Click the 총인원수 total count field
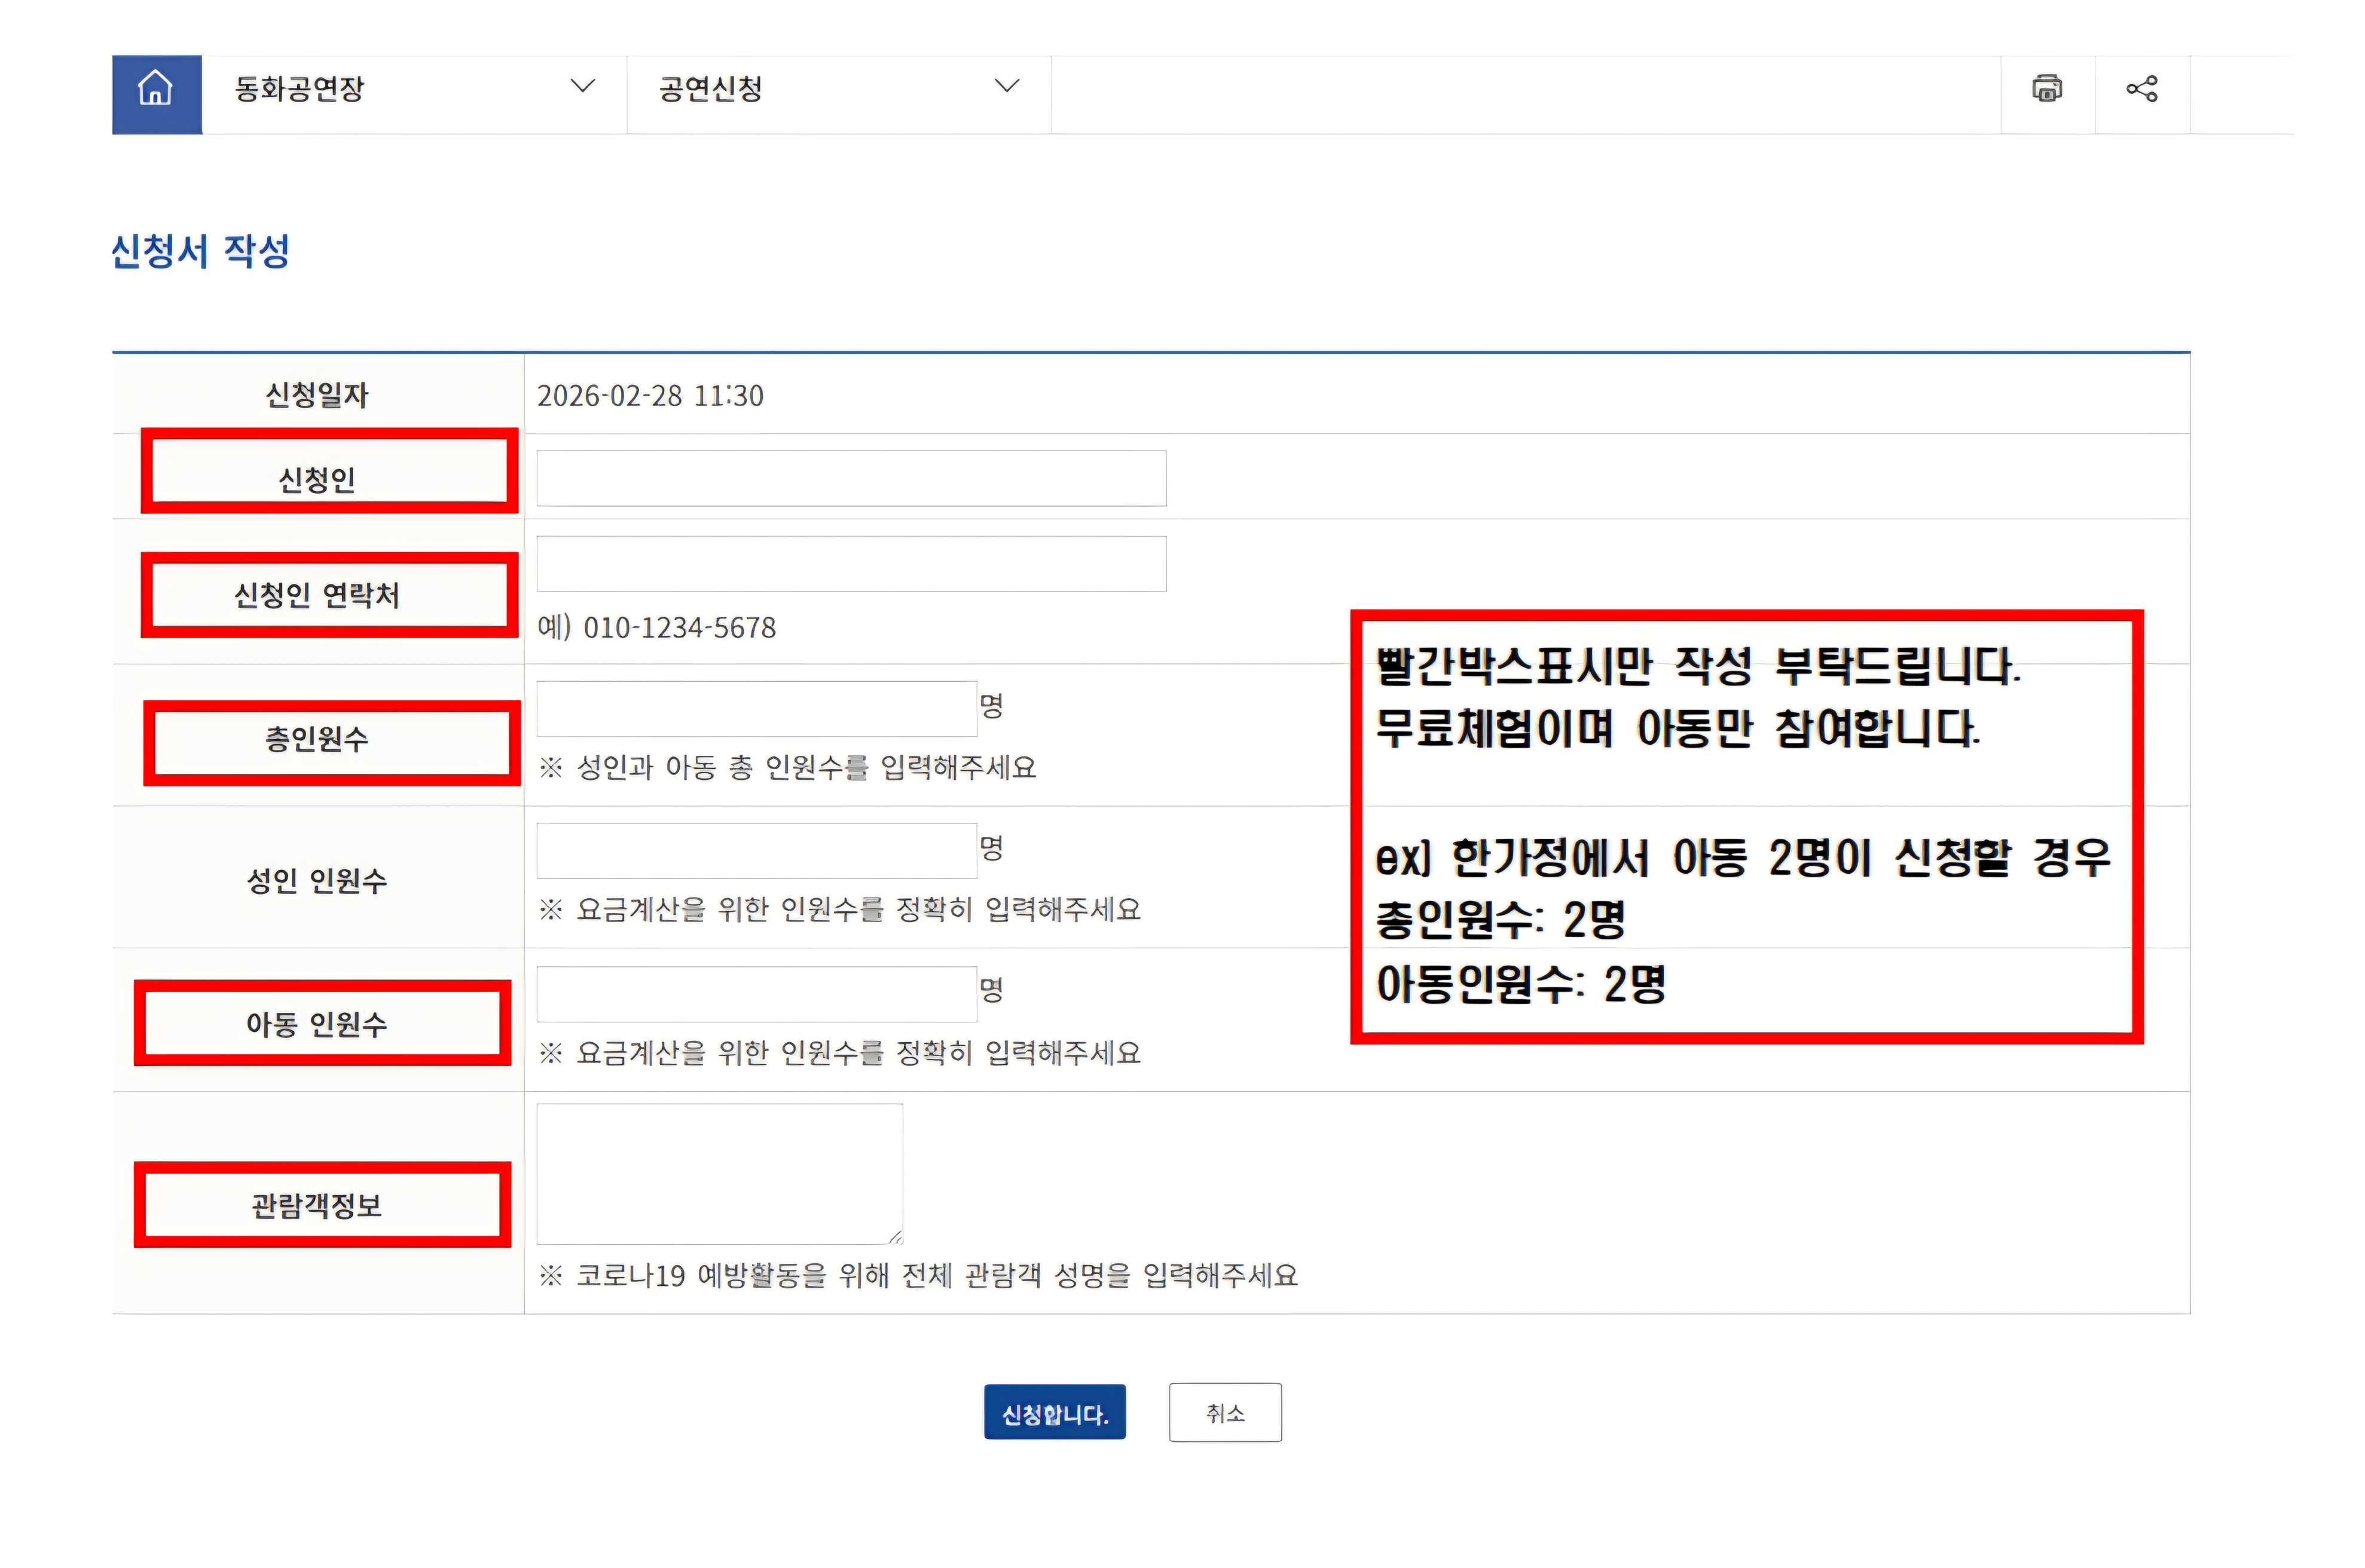This screenshot has height=1568, width=2365. [x=756, y=709]
